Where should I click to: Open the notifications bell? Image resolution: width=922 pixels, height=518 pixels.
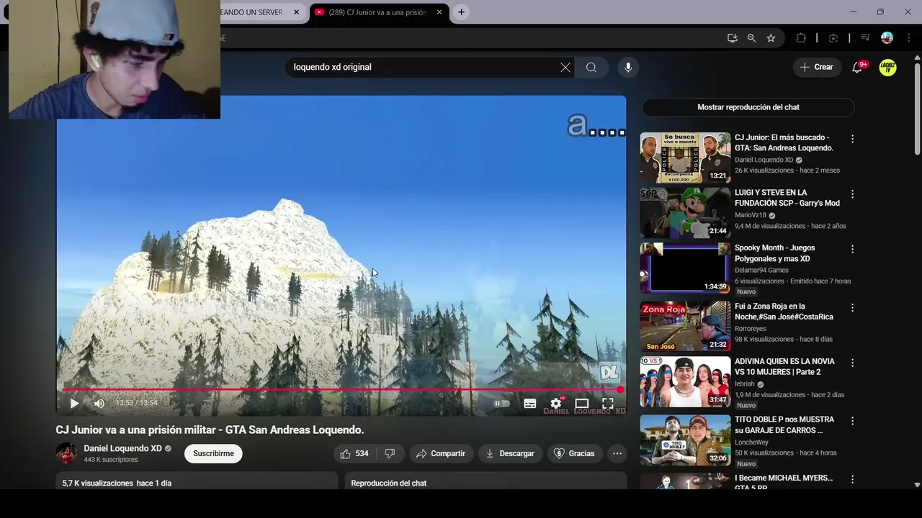click(x=857, y=67)
